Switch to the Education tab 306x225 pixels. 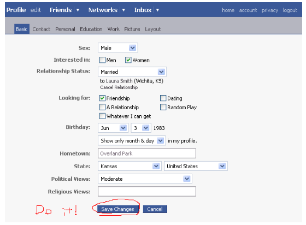pos(91,29)
